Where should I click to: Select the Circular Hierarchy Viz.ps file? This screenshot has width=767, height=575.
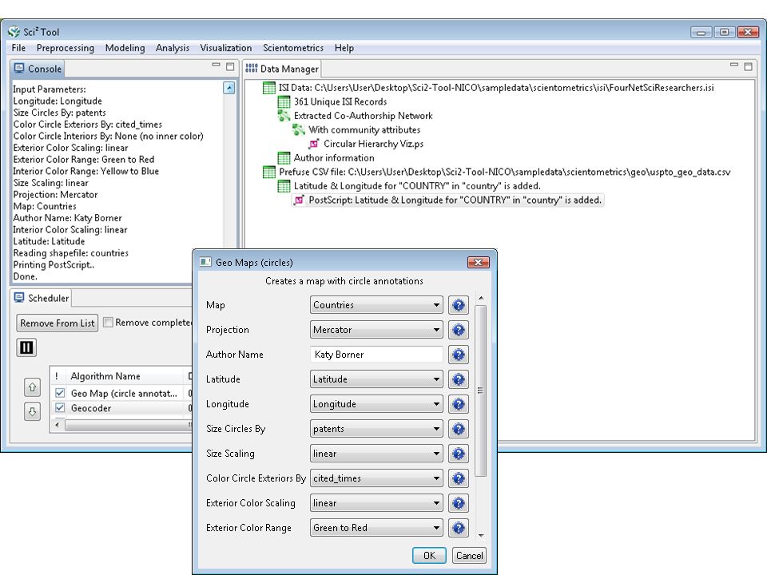(366, 145)
